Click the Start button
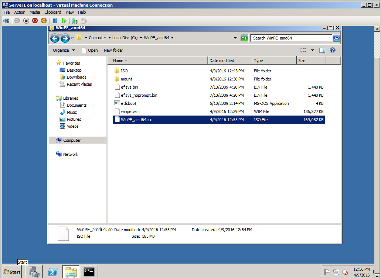Viewport: 381px width, 278px height. click(12, 272)
